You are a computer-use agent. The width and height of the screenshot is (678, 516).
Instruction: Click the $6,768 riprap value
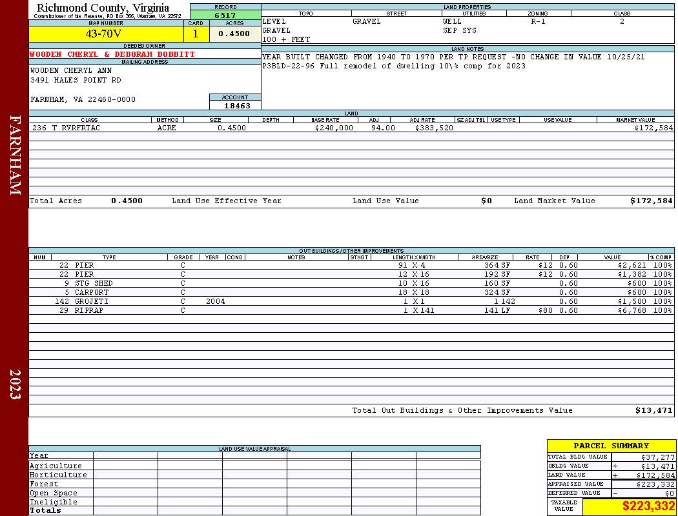[632, 311]
